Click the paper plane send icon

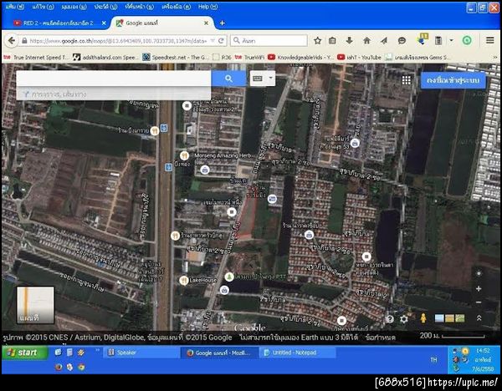click(x=384, y=41)
